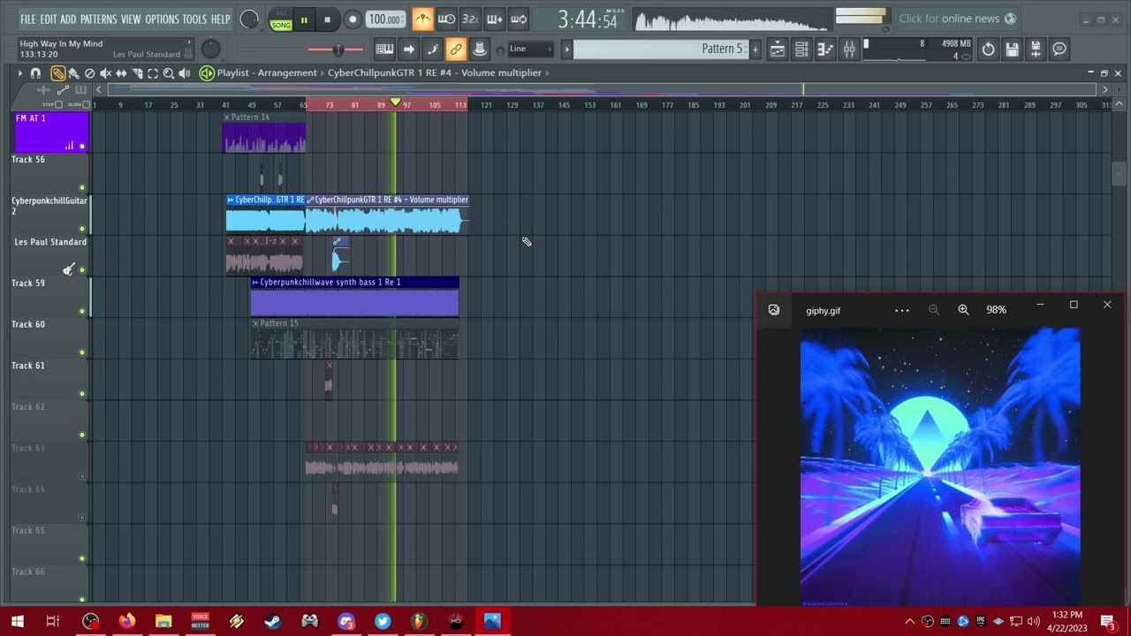
Task: Open the OPTIONS menu
Action: (162, 19)
